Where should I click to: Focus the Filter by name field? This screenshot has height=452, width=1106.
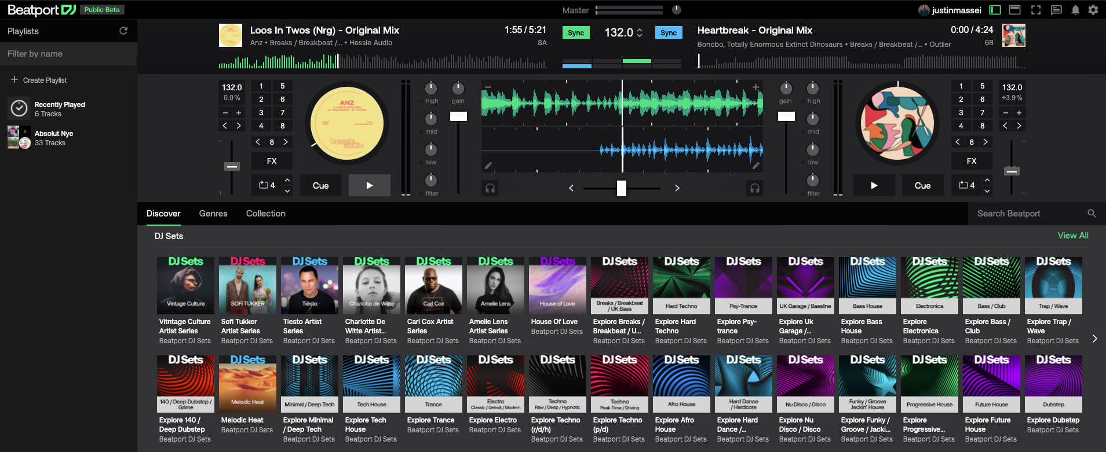pos(68,54)
